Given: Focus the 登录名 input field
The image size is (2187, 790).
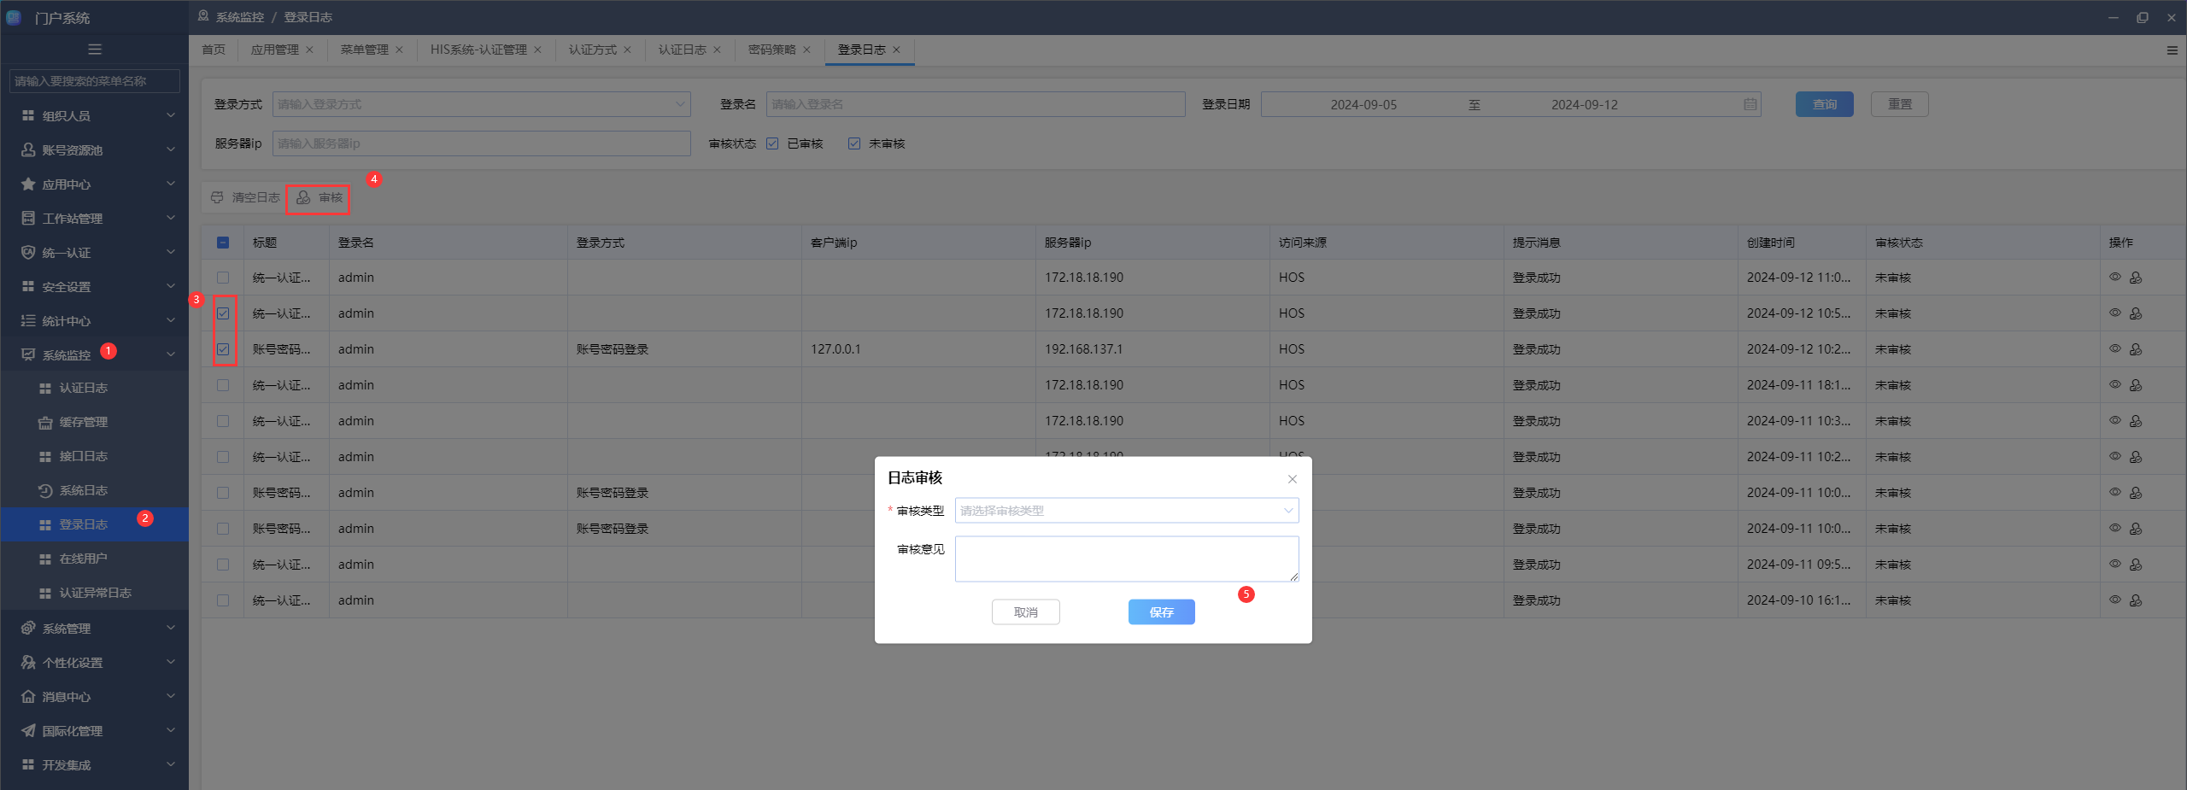Looking at the screenshot, I should click(x=976, y=104).
